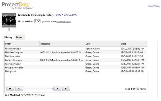Select the Standard Mode text
Screen dimensions: 161x101
49,22
